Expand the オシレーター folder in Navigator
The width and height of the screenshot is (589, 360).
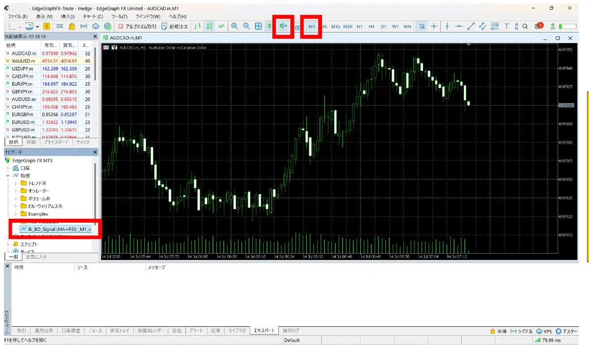click(16, 191)
